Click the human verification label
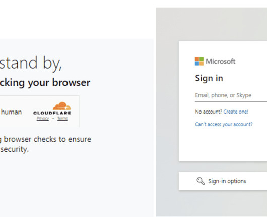Image resolution: width=267 pixels, height=222 pixels. coord(11,112)
